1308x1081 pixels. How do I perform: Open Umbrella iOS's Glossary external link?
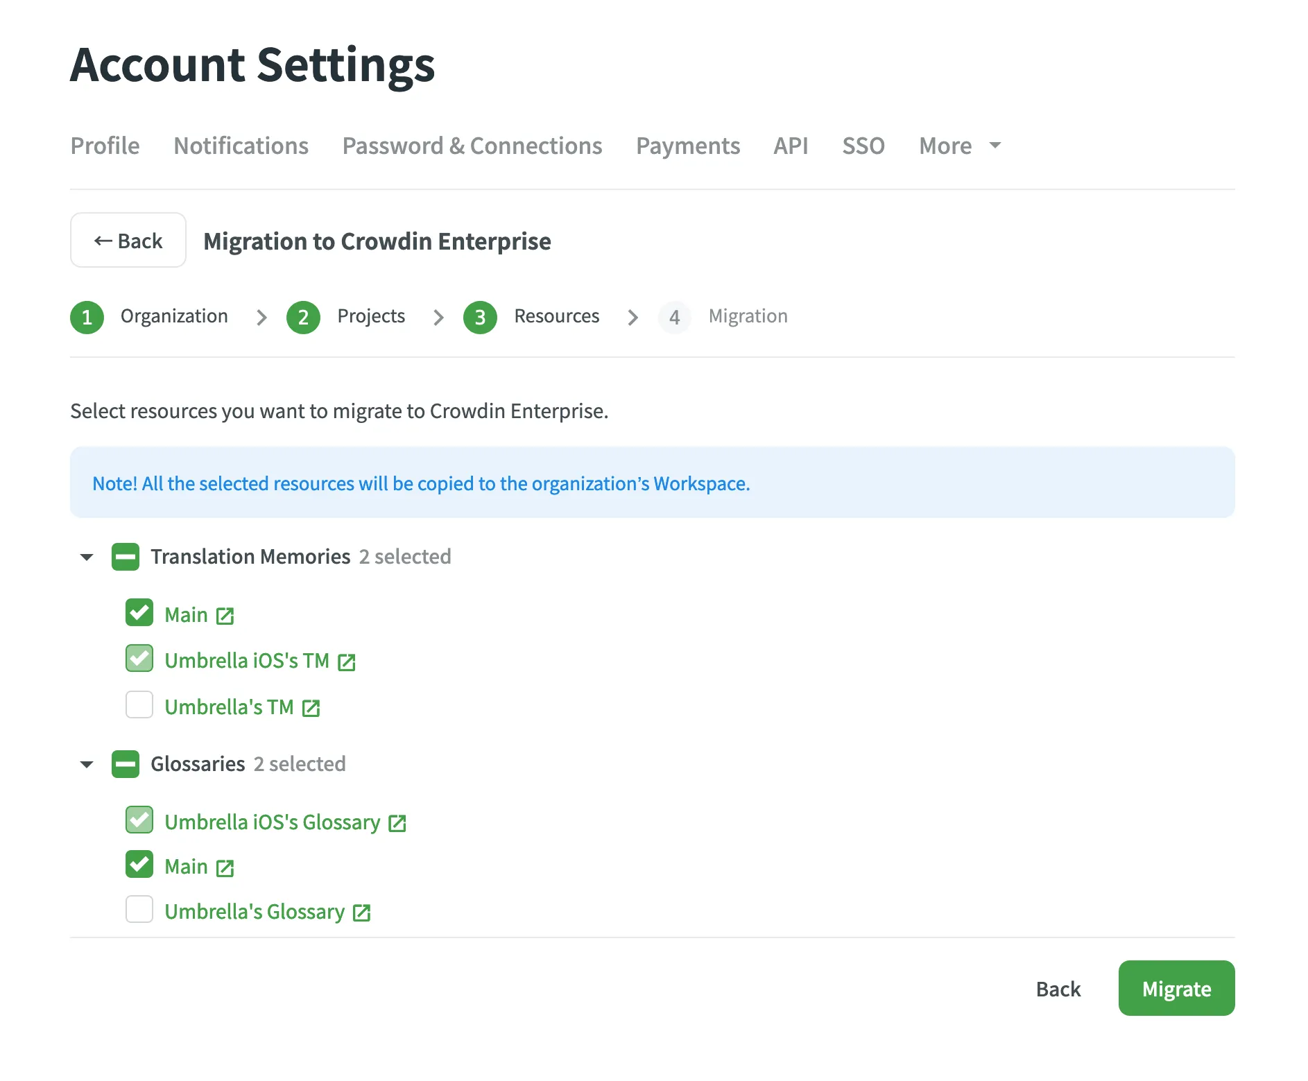point(397,823)
